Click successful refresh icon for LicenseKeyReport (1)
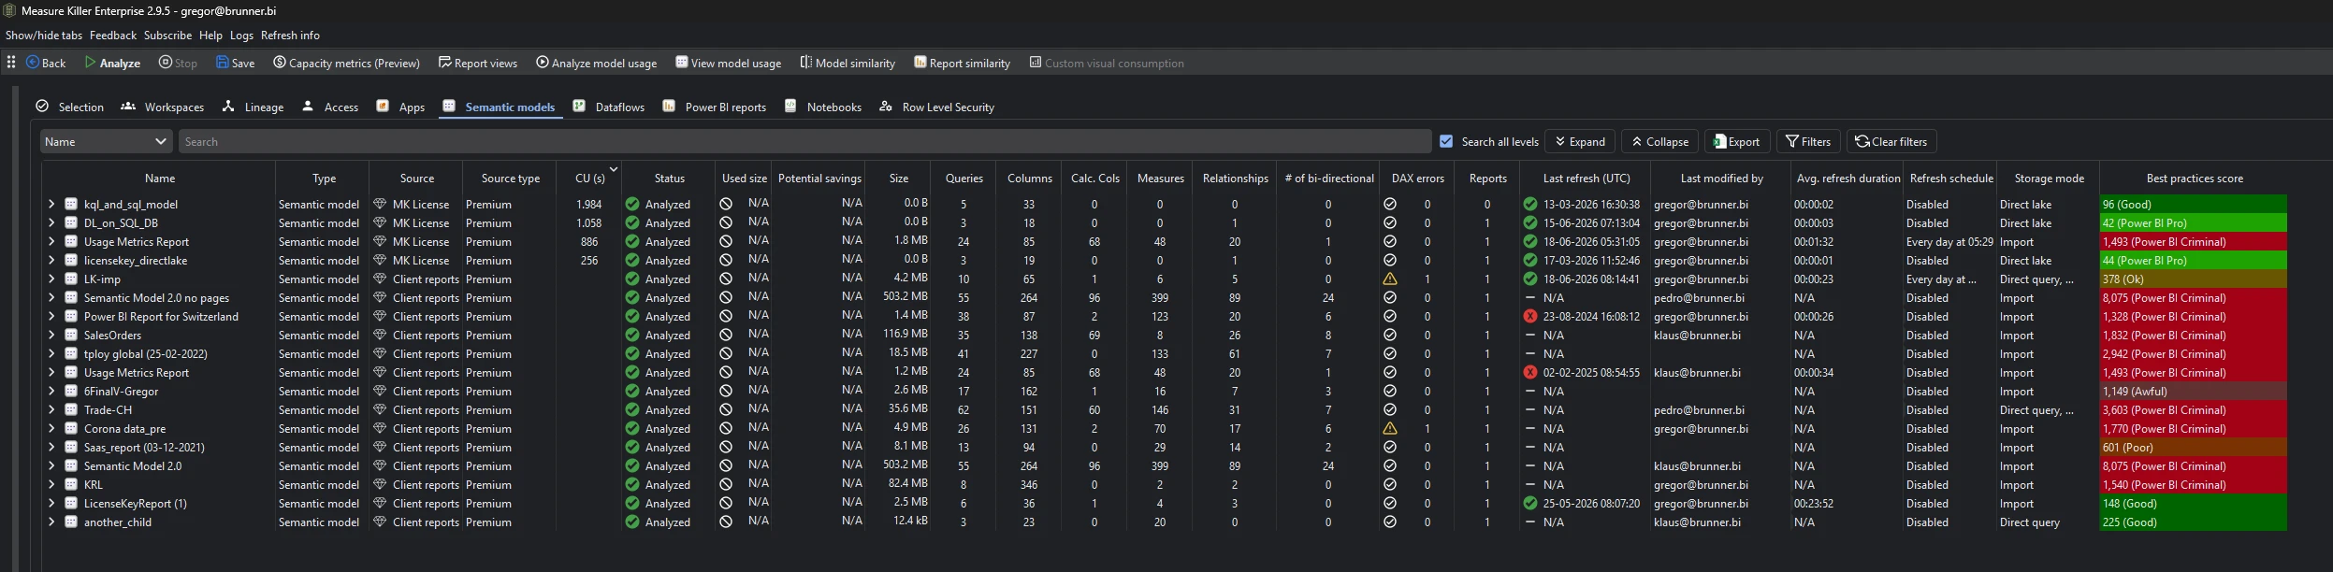2333x572 pixels. [1530, 503]
